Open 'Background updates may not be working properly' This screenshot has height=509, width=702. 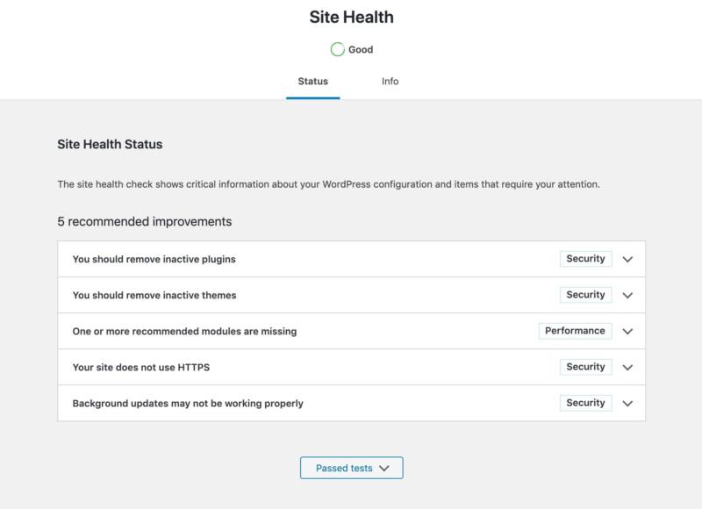pyautogui.click(x=187, y=404)
